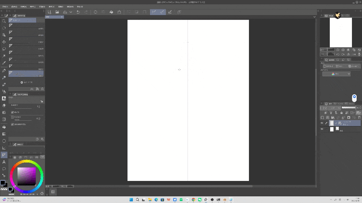Open the second menu in the menu bar

click(14, 6)
